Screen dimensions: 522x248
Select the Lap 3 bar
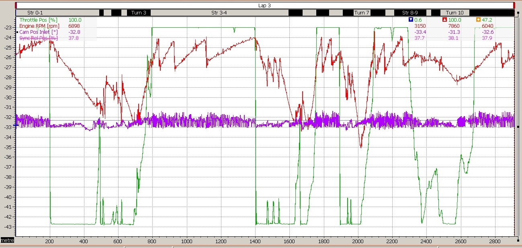[x=265, y=6]
